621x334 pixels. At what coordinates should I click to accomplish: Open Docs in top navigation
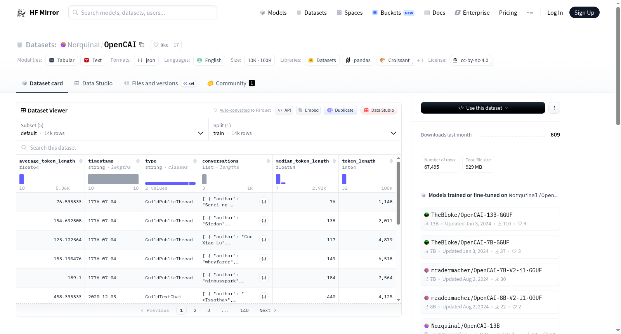(x=434, y=13)
